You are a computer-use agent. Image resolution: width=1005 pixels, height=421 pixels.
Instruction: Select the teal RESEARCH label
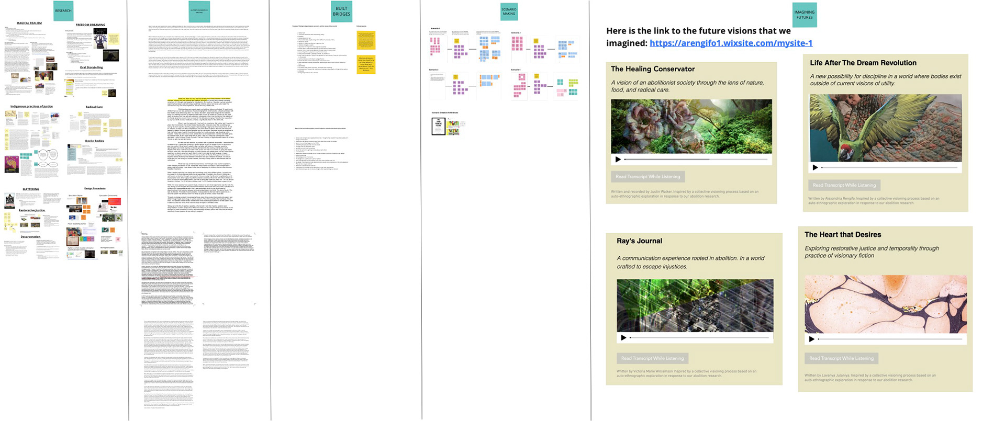pos(63,11)
